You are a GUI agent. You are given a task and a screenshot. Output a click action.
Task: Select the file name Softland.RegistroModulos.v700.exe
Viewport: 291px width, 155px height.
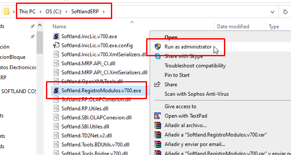(101, 91)
